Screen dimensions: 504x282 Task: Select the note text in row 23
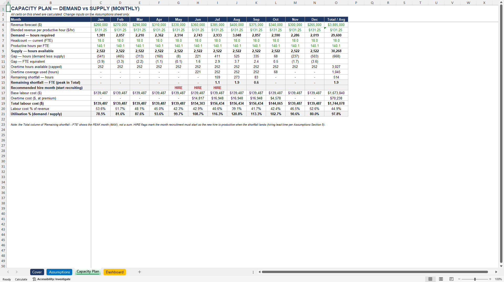pos(168,125)
